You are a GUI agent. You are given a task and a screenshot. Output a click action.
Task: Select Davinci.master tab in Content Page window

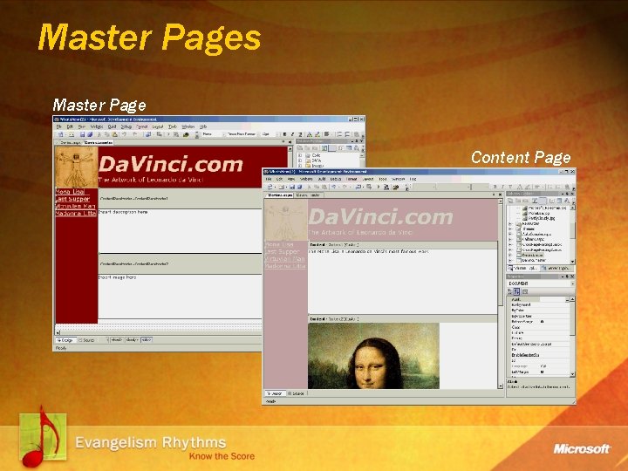pos(308,195)
